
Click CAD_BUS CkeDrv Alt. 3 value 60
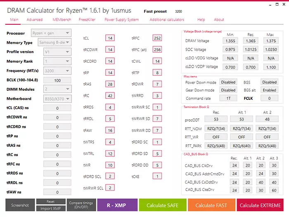coord(274,190)
